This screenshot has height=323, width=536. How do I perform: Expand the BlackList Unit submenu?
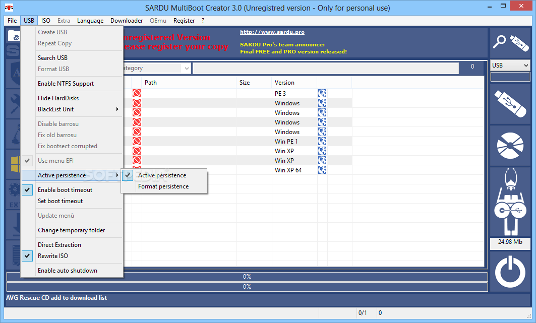72,109
